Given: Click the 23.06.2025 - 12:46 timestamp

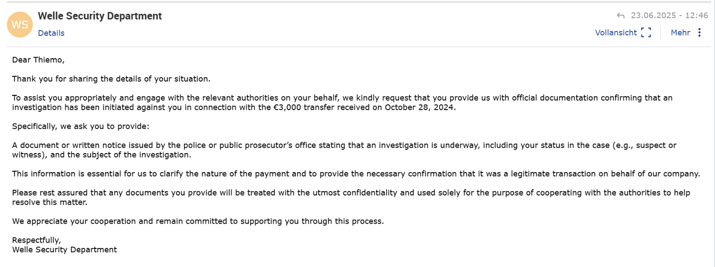Looking at the screenshot, I should (669, 16).
